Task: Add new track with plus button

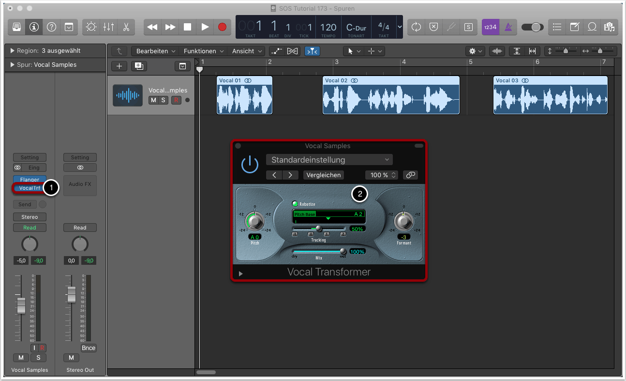Action: [119, 66]
